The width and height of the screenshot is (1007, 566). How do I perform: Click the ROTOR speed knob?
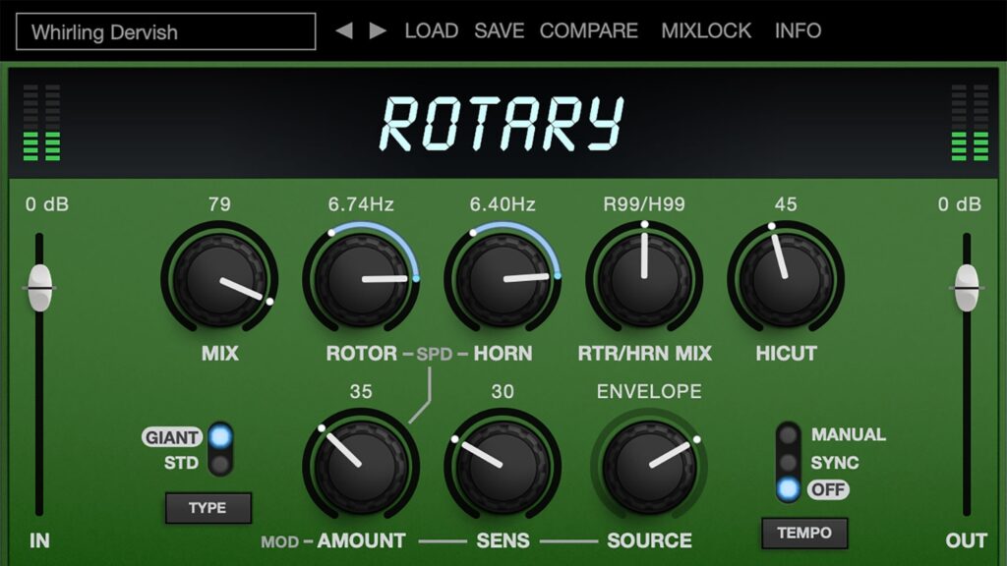(363, 278)
